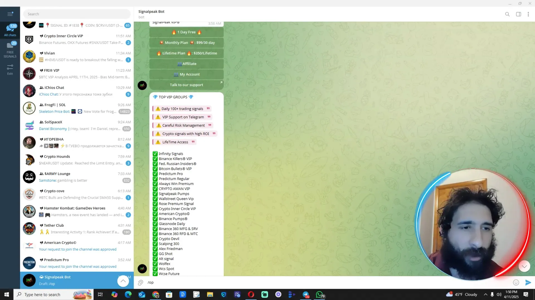Open the My Account bot button

[x=186, y=74]
